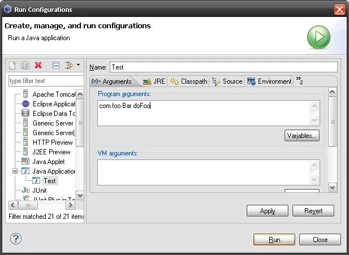The image size is (349, 255).
Task: Click the Variables... button for program arguments
Action: click(302, 136)
